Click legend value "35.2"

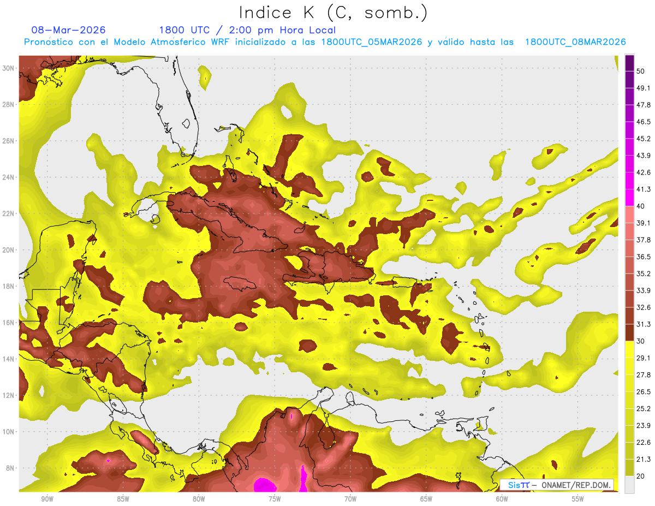click(644, 273)
